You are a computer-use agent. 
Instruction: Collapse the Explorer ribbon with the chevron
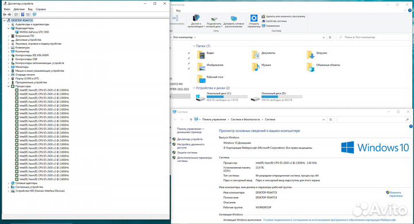405,10
